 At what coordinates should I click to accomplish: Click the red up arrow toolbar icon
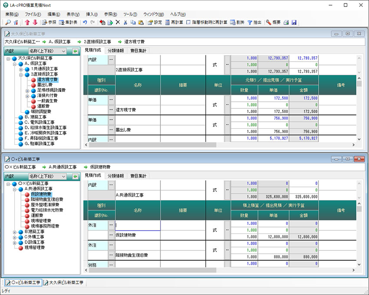[27, 22]
